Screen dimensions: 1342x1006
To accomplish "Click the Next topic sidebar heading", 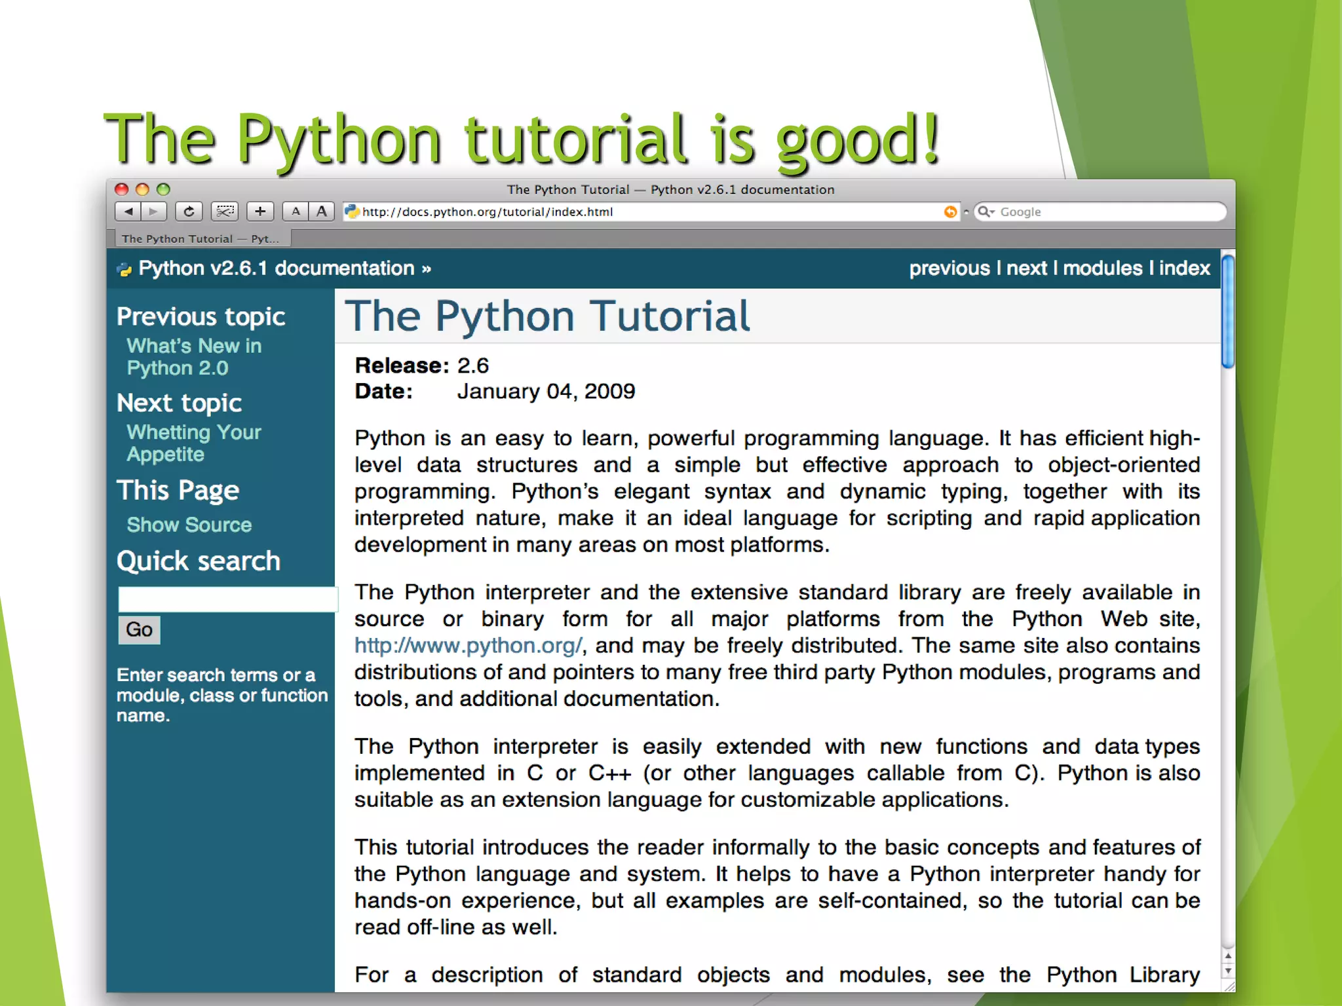I will [180, 403].
